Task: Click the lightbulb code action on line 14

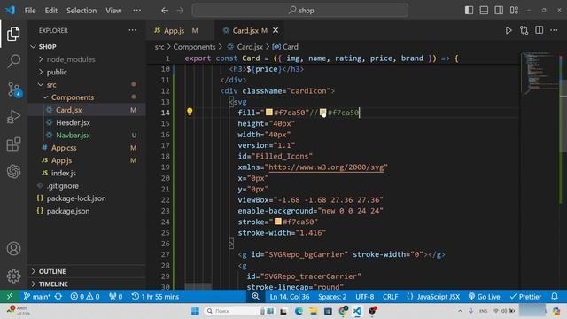Action: pos(190,112)
